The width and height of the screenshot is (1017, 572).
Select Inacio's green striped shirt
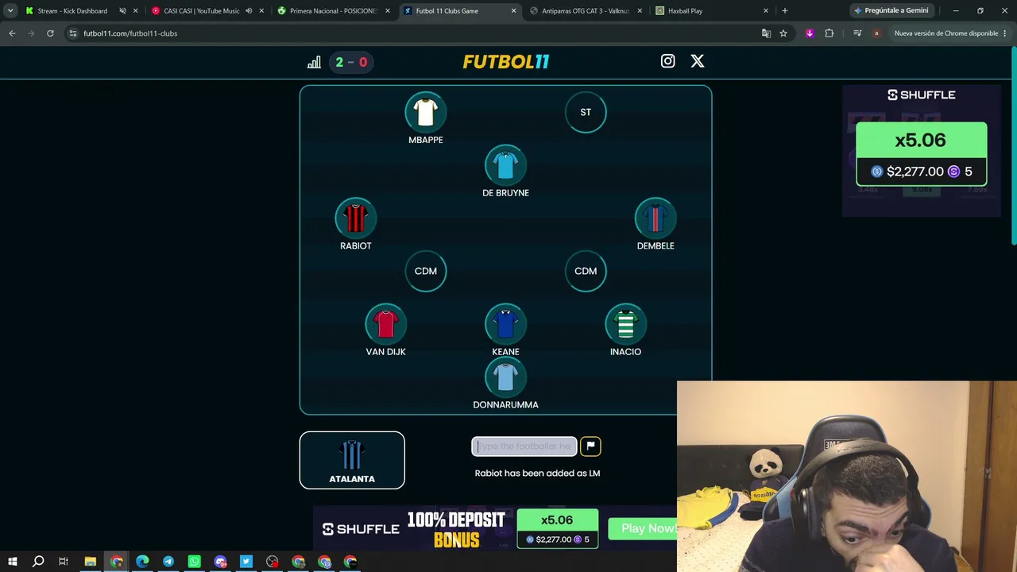click(625, 324)
